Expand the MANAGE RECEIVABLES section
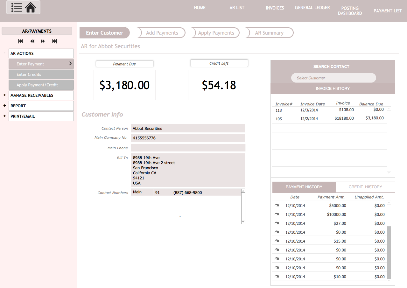Screen dimensions: 407x288 (4, 95)
